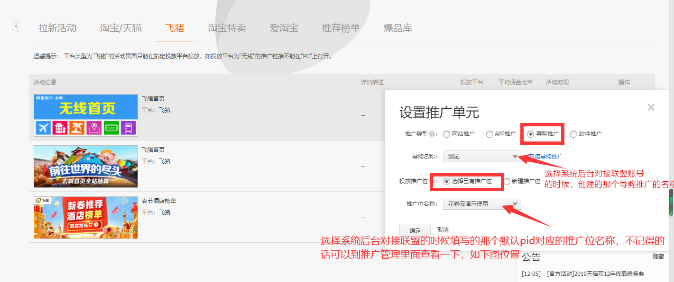Open the 新春推荐酒店榜单 banner thumbnail
674x282 pixels.
(86, 217)
